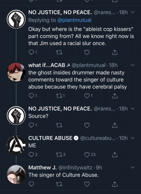141x194 pixels.
Task: Open the anime avatar of plantmutual
Action: point(16,72)
